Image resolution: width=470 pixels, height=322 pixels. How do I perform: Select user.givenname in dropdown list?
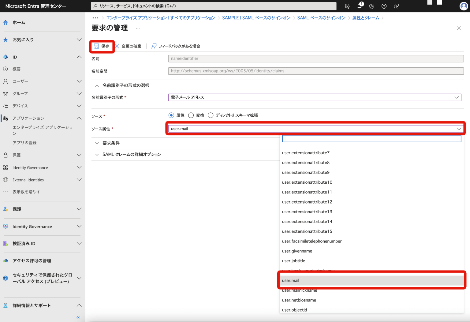click(371, 251)
